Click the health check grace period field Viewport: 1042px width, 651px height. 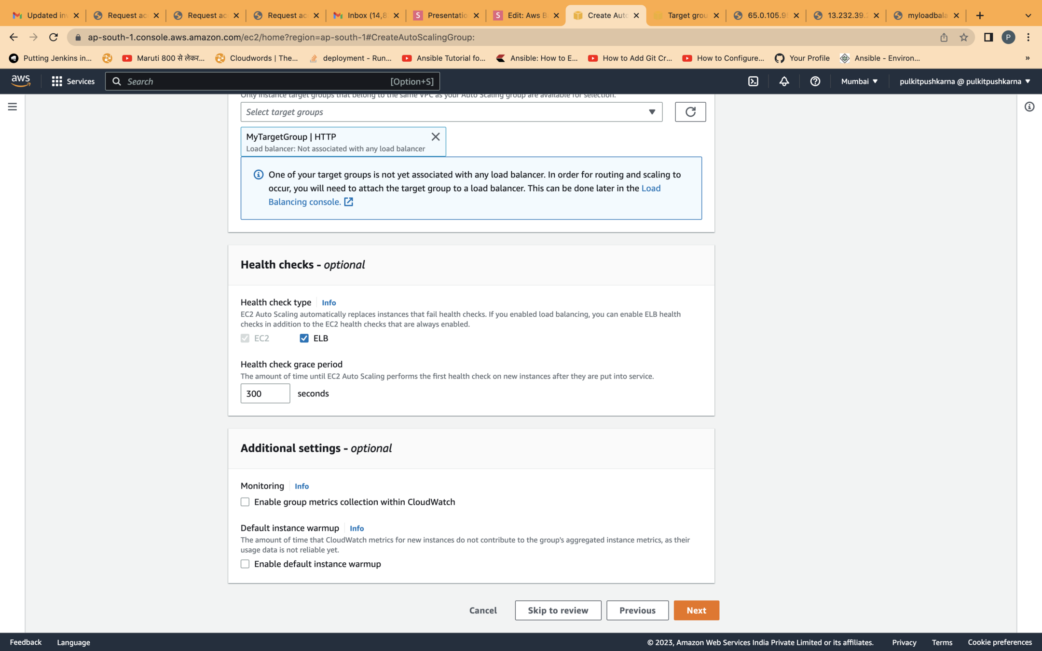pyautogui.click(x=265, y=393)
